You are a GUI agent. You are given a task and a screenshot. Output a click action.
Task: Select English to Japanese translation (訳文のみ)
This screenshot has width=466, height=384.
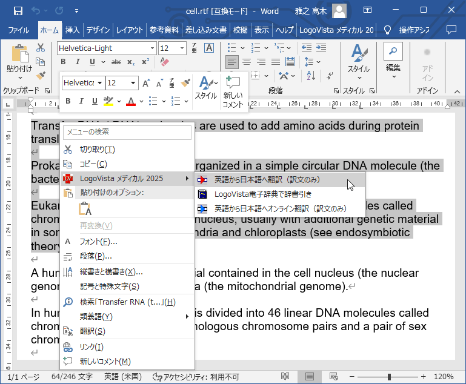pos(280,180)
